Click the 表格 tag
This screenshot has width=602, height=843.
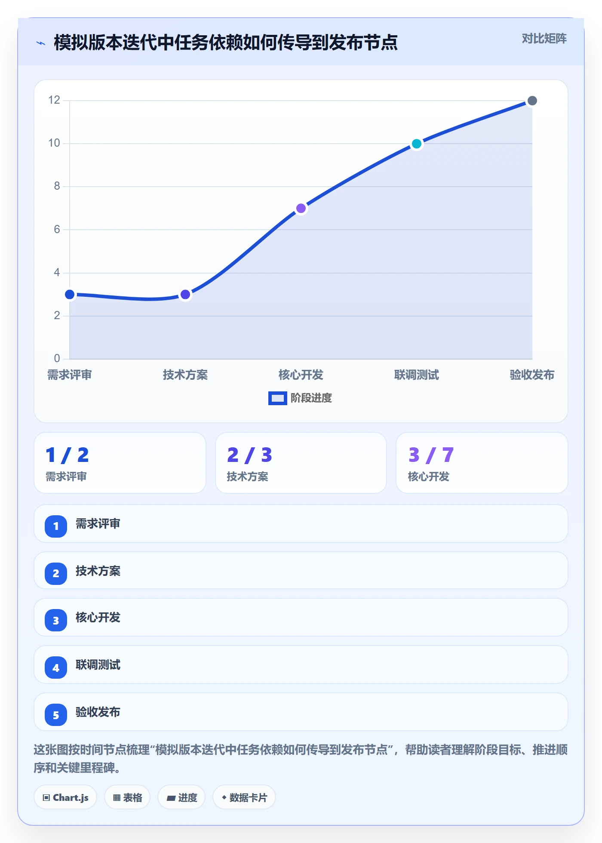[127, 797]
